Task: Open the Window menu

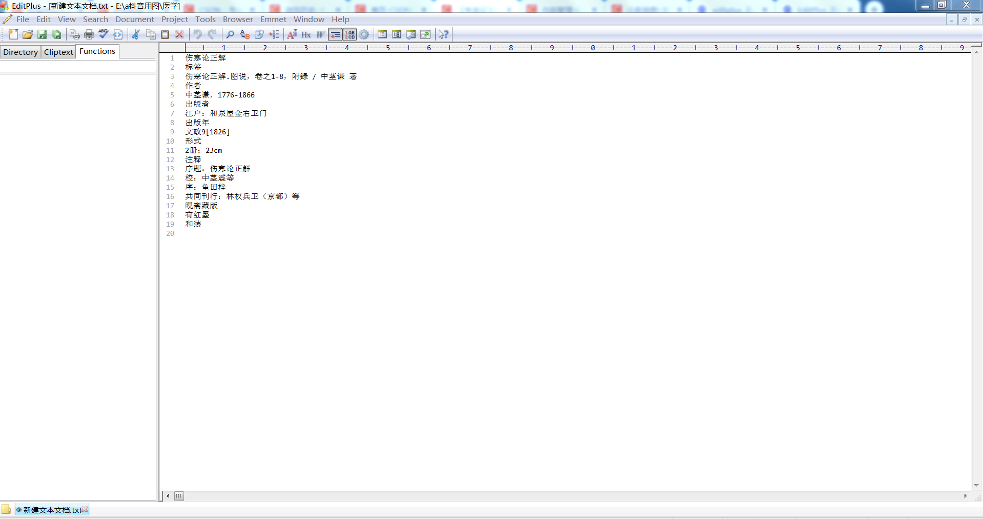Action: (309, 19)
